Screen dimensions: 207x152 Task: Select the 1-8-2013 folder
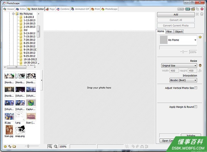pos(29,17)
